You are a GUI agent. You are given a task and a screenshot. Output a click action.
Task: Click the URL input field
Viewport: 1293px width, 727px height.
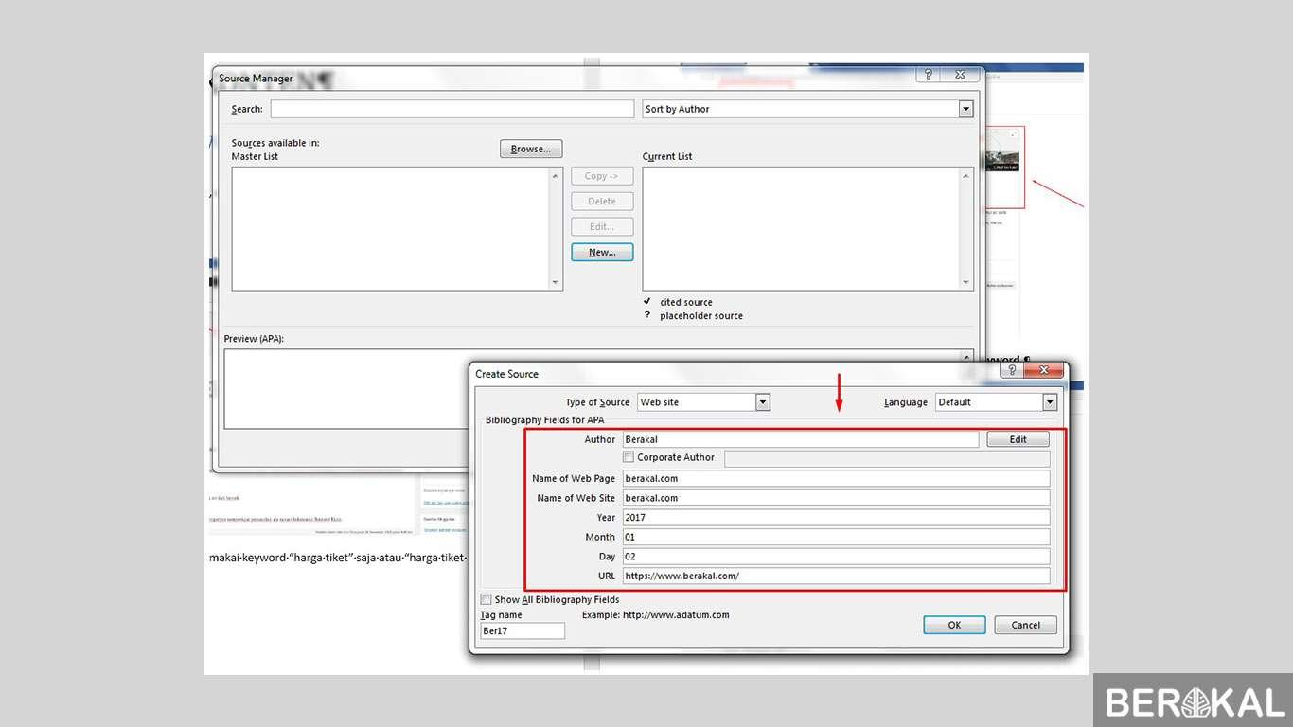836,576
